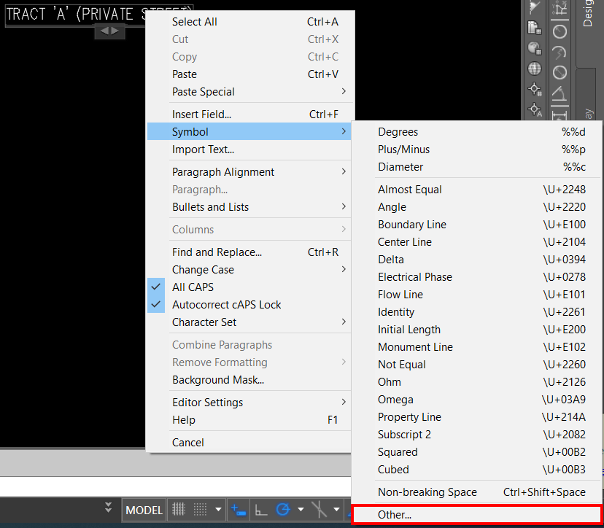This screenshot has height=528, width=604.
Task: Select the jogged radius dimension tool
Action: pyautogui.click(x=560, y=52)
